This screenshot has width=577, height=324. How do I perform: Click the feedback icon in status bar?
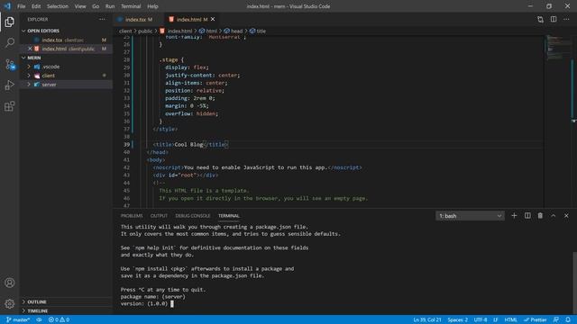pos(555,319)
